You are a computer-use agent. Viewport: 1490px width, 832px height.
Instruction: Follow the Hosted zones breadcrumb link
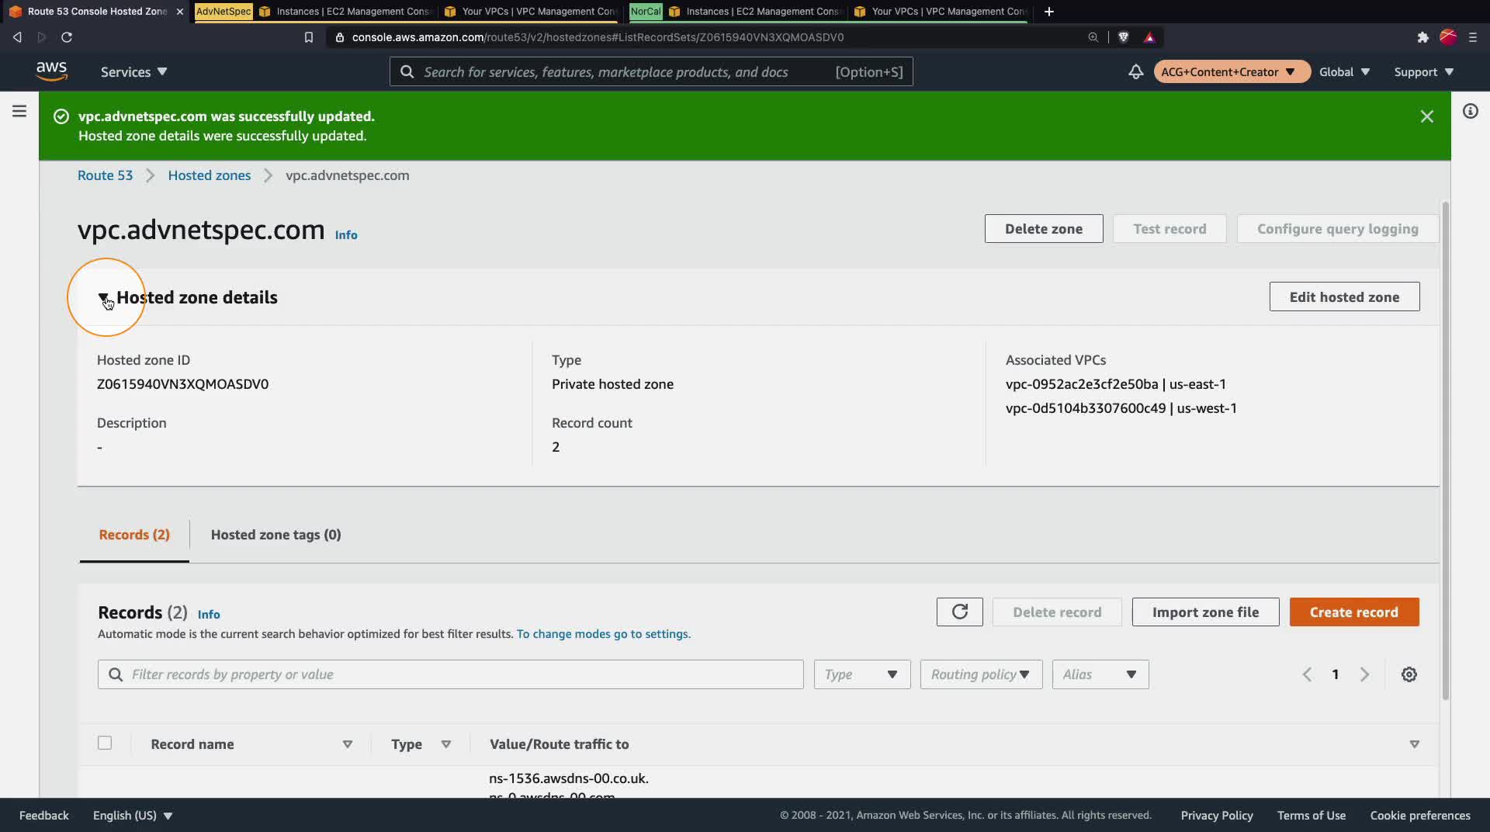(210, 175)
